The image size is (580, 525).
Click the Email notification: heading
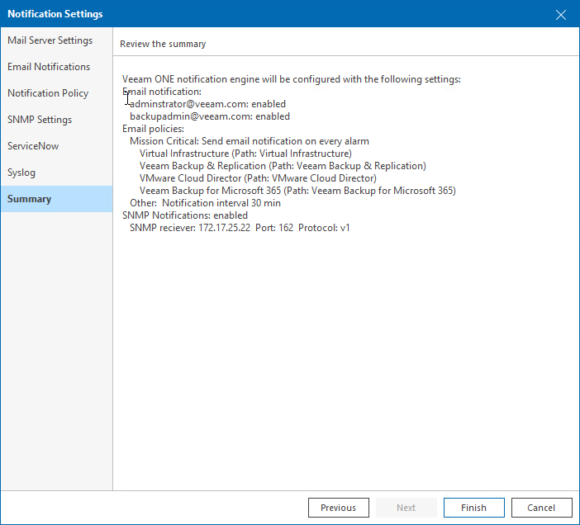coord(162,92)
